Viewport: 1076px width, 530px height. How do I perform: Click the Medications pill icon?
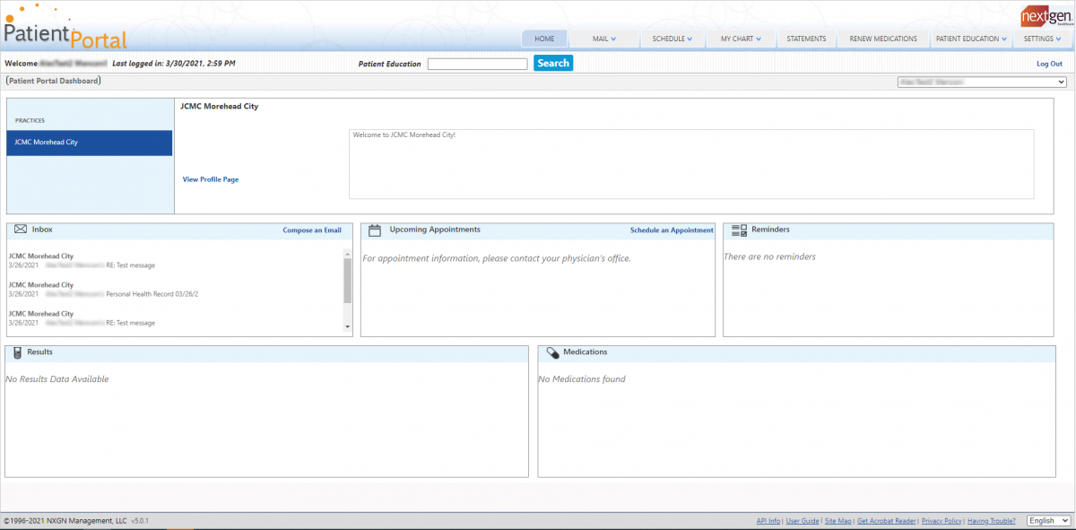553,352
